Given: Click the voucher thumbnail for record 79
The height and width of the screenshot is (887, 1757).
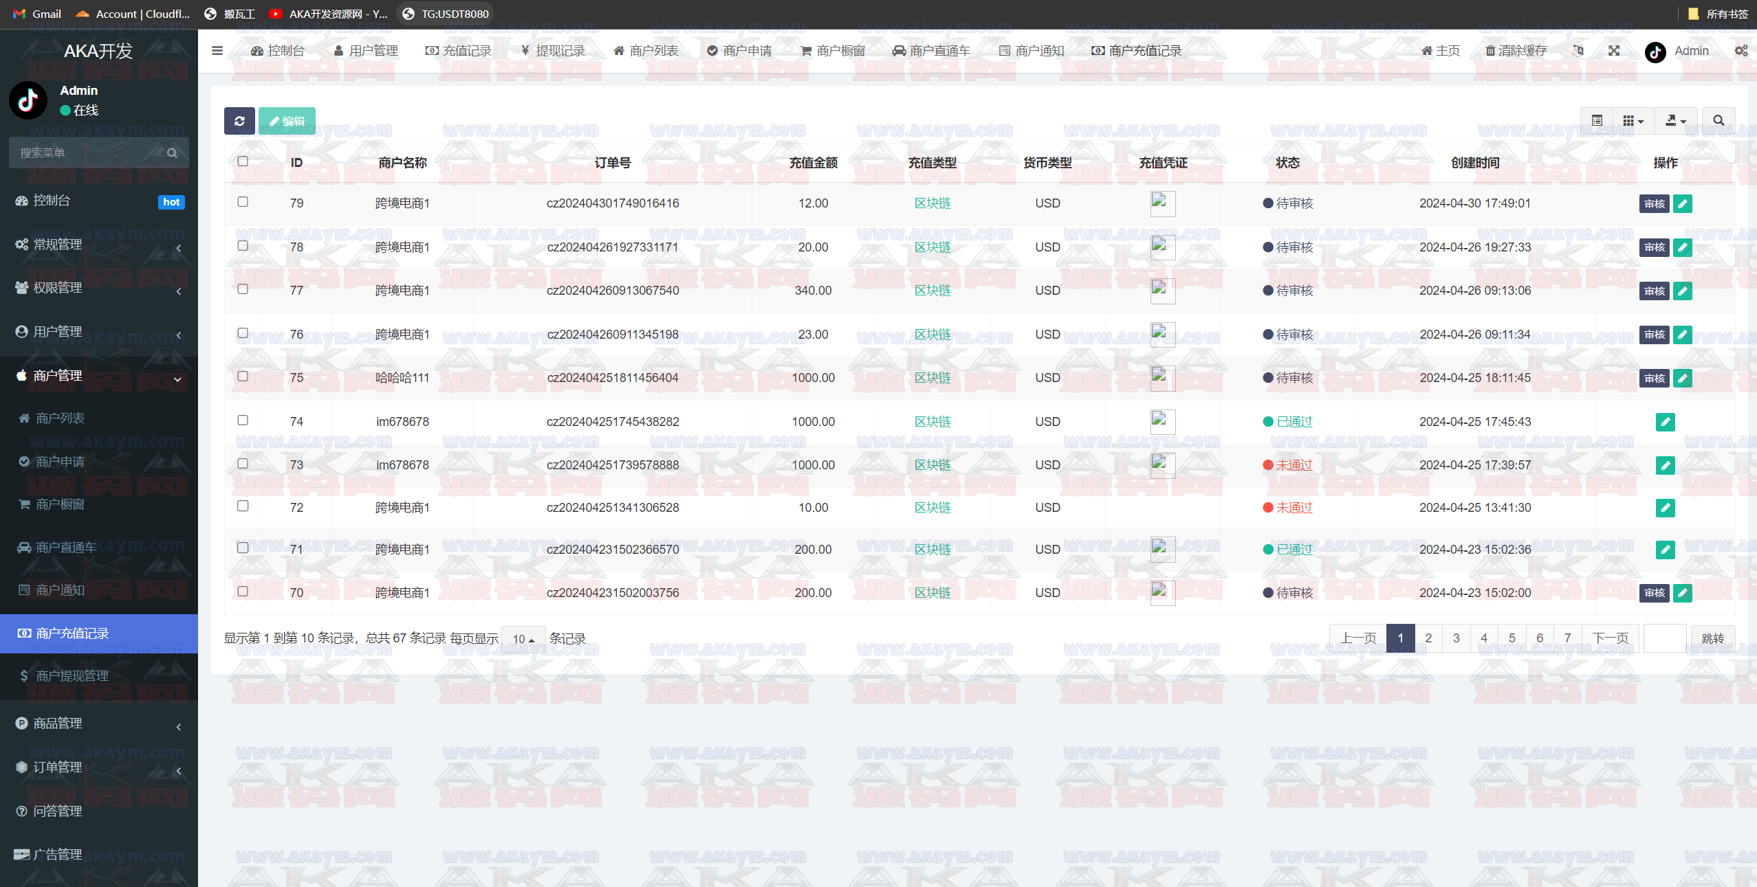Looking at the screenshot, I should [1162, 203].
